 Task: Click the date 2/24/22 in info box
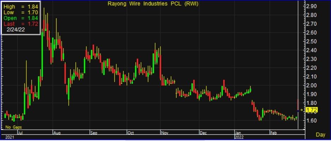point(16,30)
